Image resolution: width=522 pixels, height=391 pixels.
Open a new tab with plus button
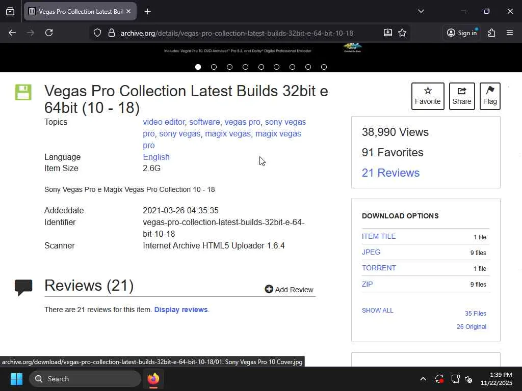point(147,12)
